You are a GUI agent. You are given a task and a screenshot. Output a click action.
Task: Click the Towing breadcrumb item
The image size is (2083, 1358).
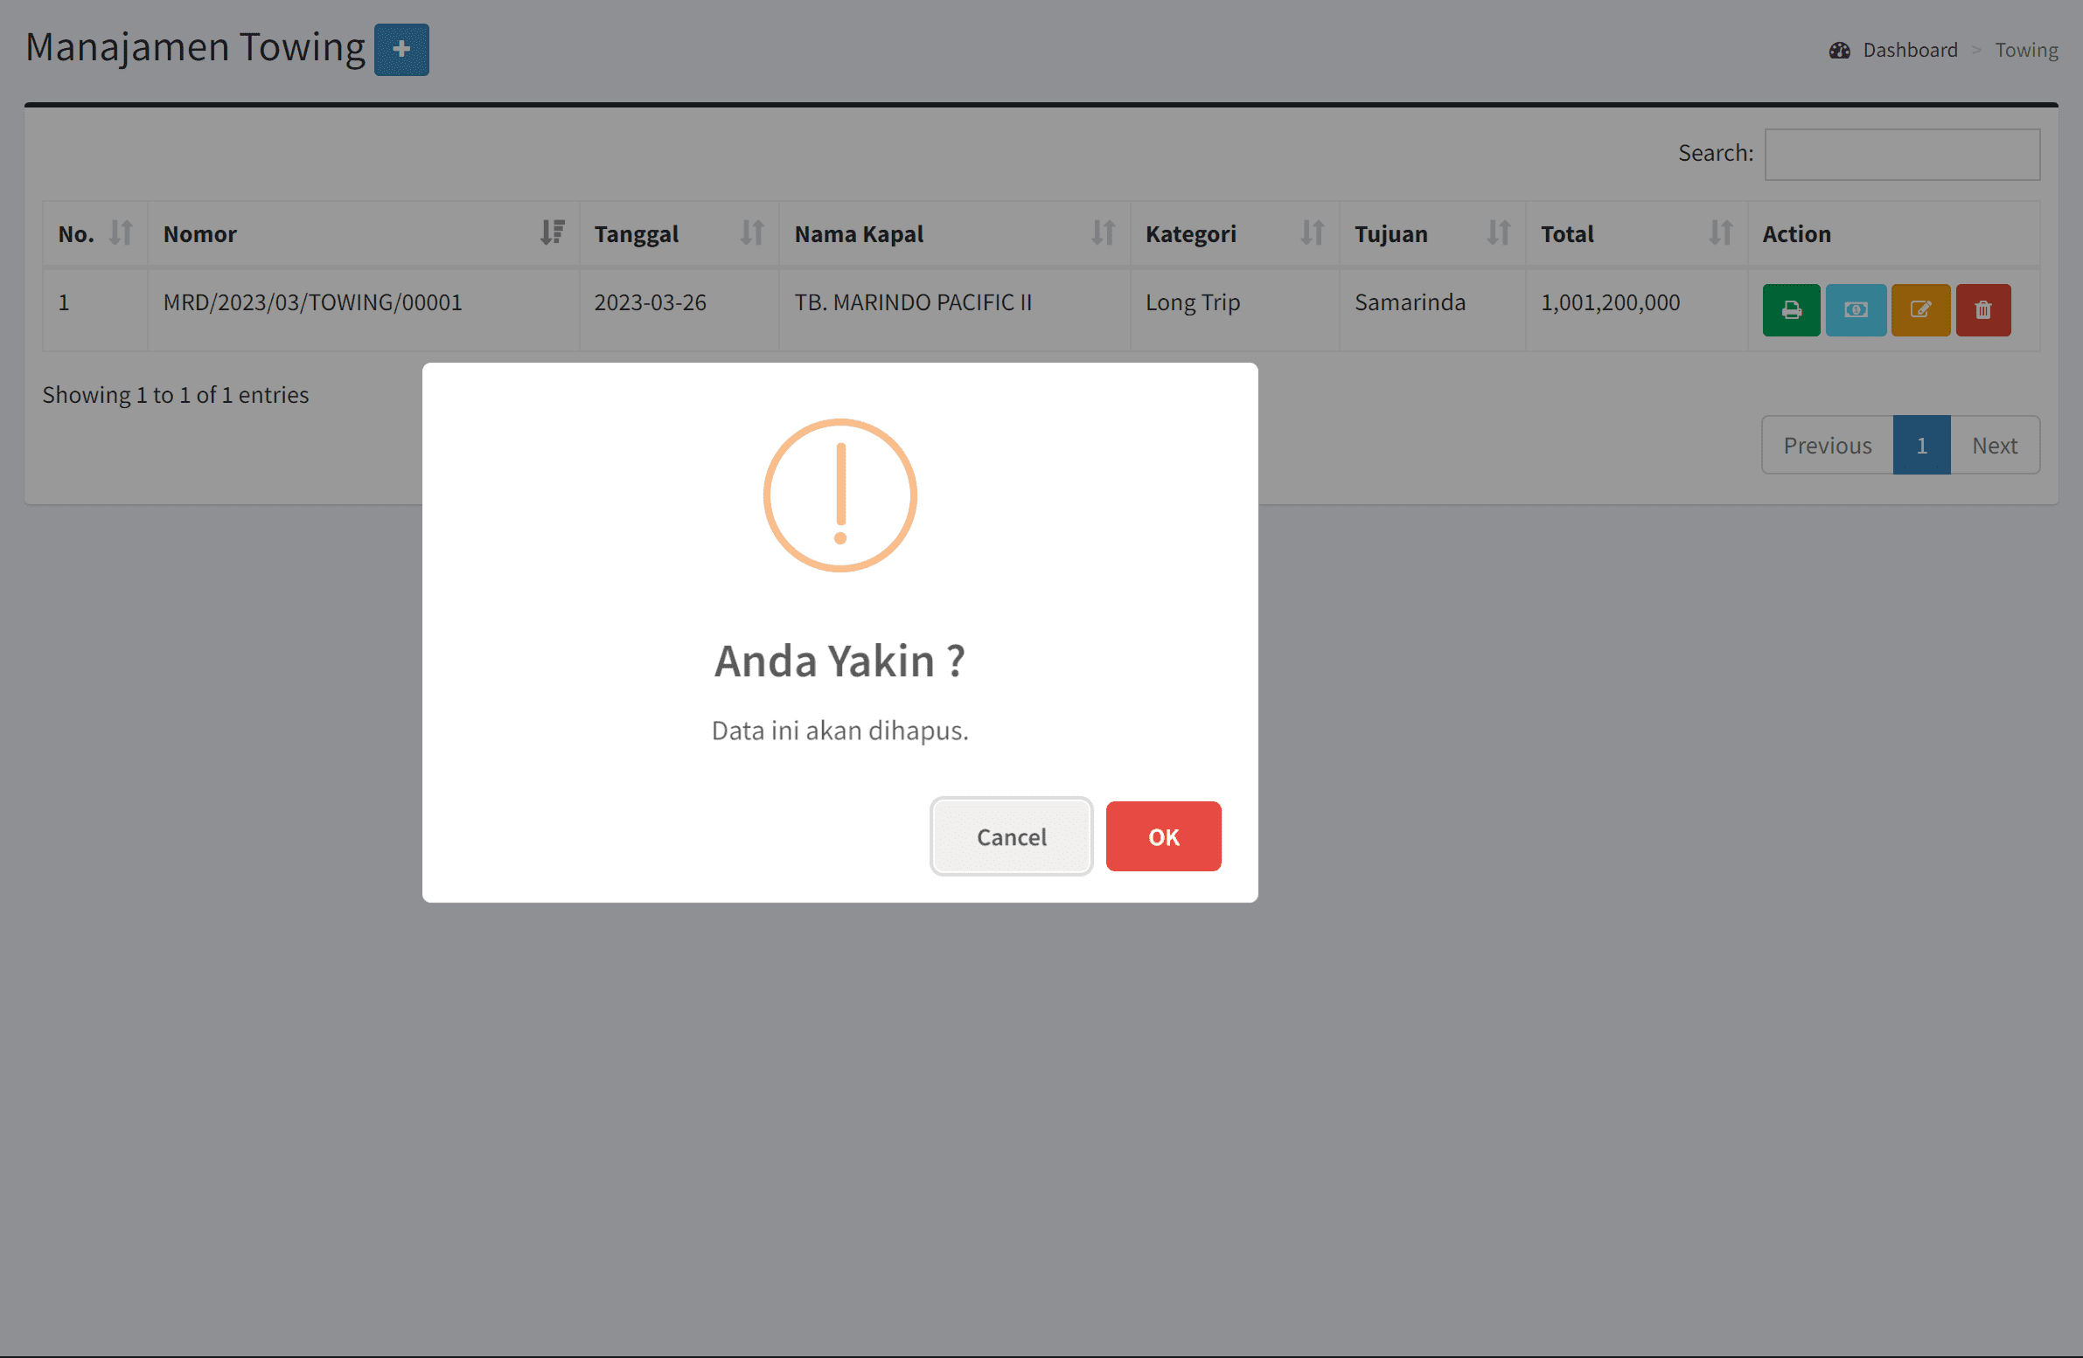[x=2025, y=51]
